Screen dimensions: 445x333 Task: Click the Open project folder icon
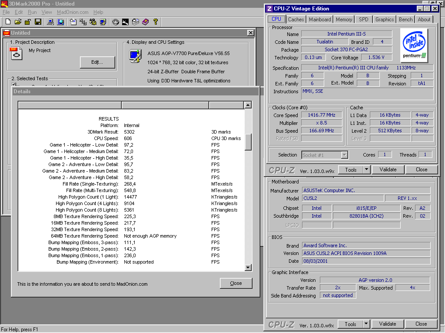pos(18,22)
